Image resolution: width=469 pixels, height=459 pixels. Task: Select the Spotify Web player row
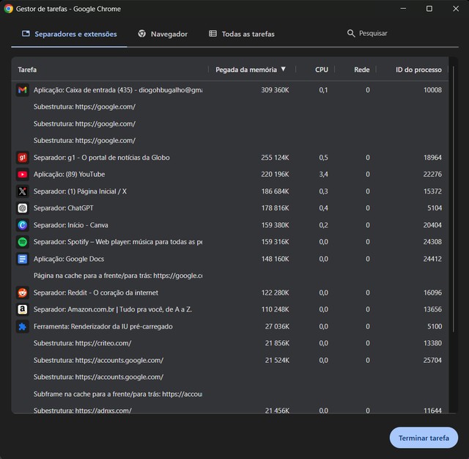(x=229, y=242)
